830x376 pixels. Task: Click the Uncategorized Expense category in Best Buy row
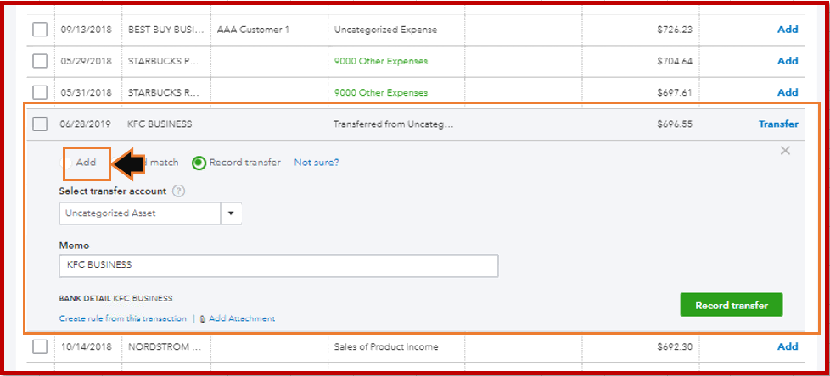click(386, 30)
